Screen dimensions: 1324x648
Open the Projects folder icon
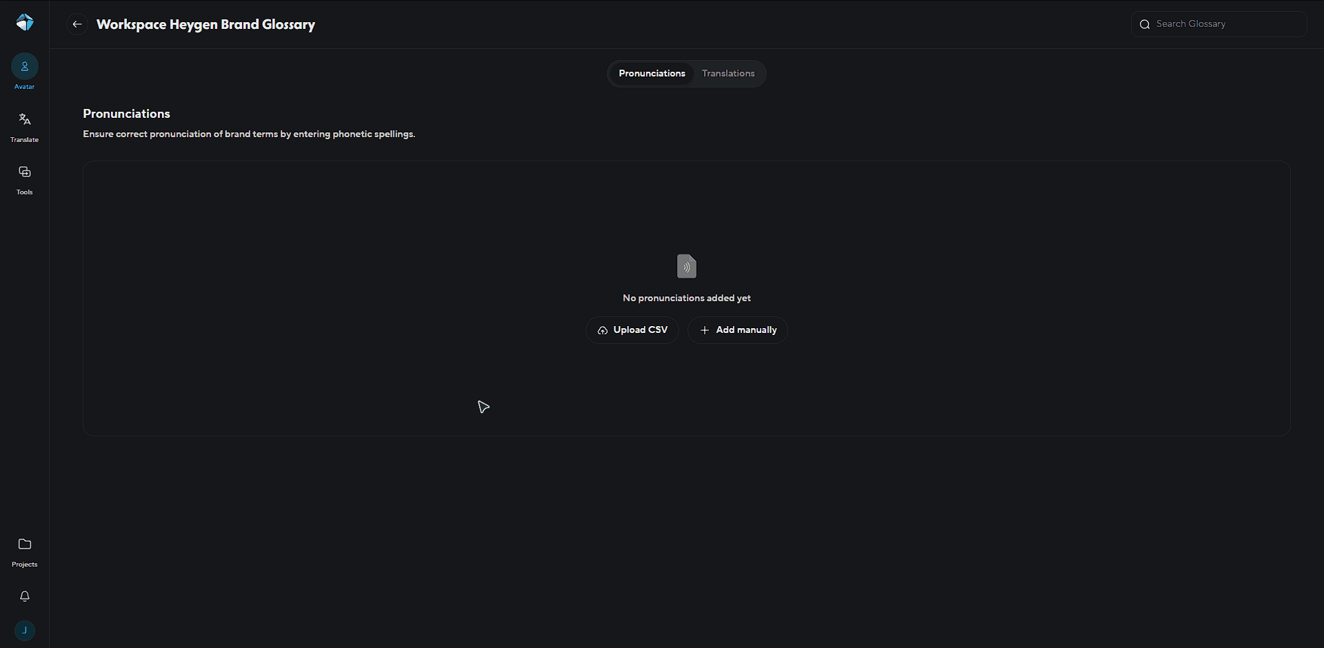25,545
